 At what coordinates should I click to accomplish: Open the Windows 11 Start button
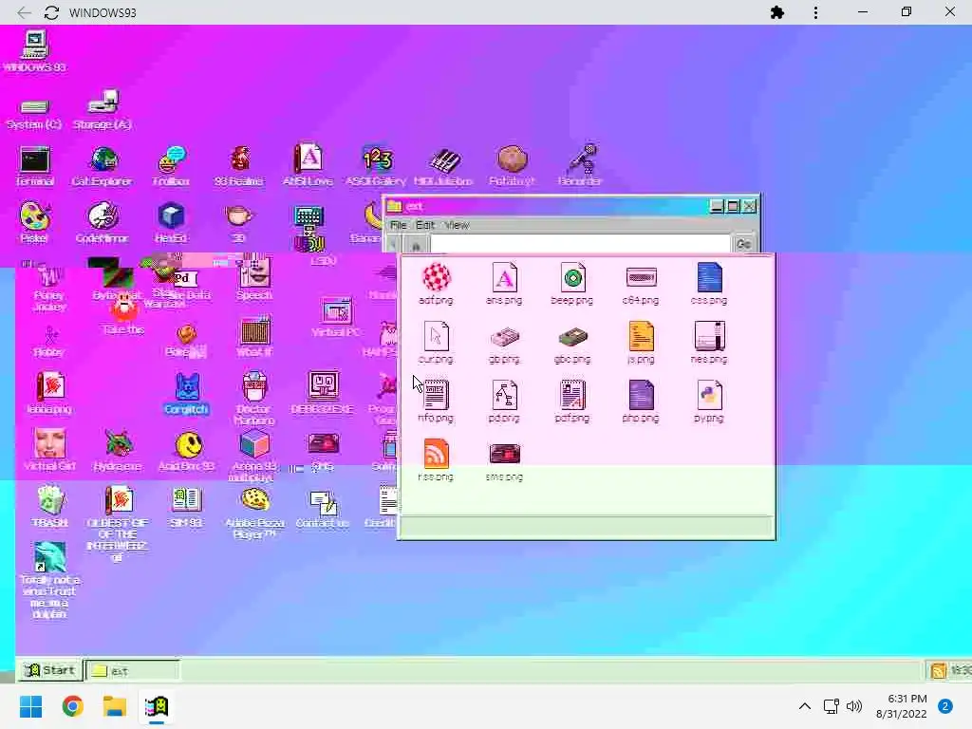coord(31,706)
